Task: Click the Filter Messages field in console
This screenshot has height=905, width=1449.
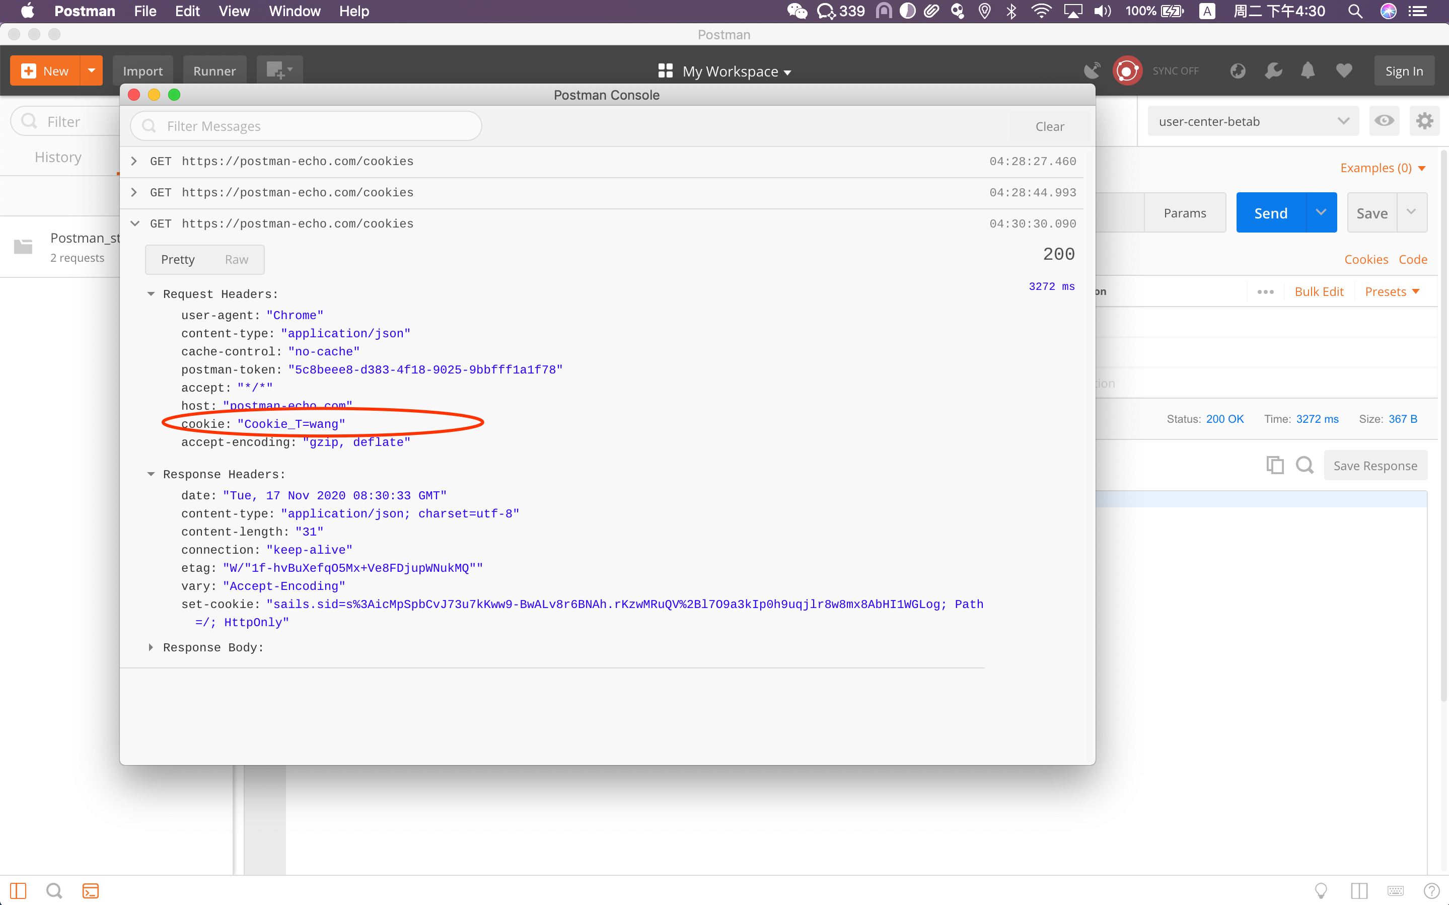Action: coord(307,126)
